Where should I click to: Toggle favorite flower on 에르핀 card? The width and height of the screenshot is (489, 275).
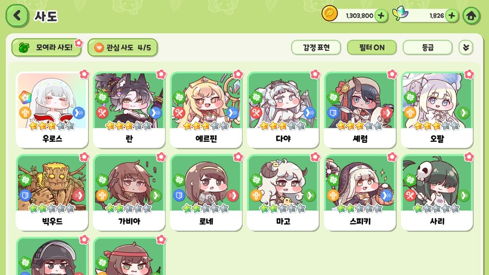238,74
